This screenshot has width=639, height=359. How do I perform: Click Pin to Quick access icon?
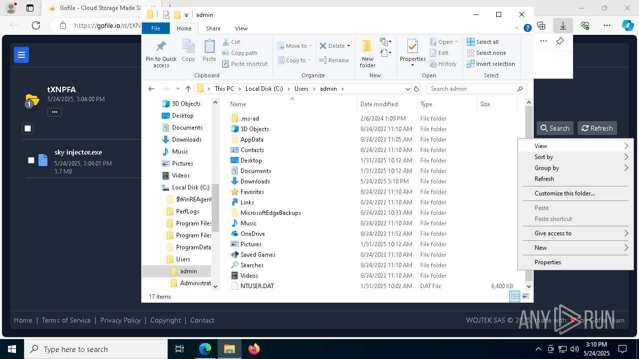[x=161, y=46]
